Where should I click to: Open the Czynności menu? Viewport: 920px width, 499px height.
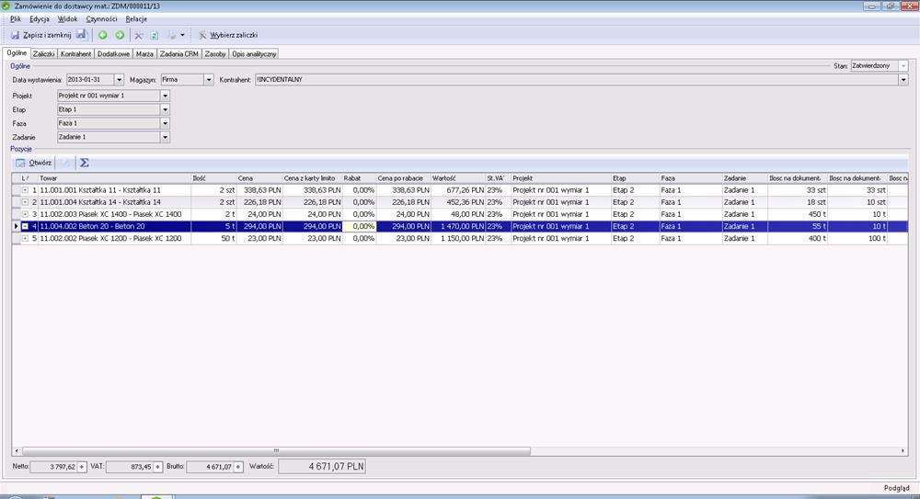101,18
